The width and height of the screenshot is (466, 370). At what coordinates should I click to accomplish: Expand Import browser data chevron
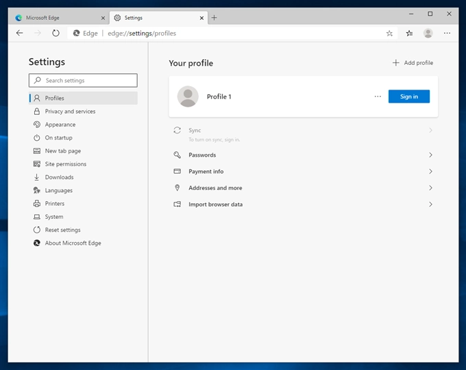point(430,204)
